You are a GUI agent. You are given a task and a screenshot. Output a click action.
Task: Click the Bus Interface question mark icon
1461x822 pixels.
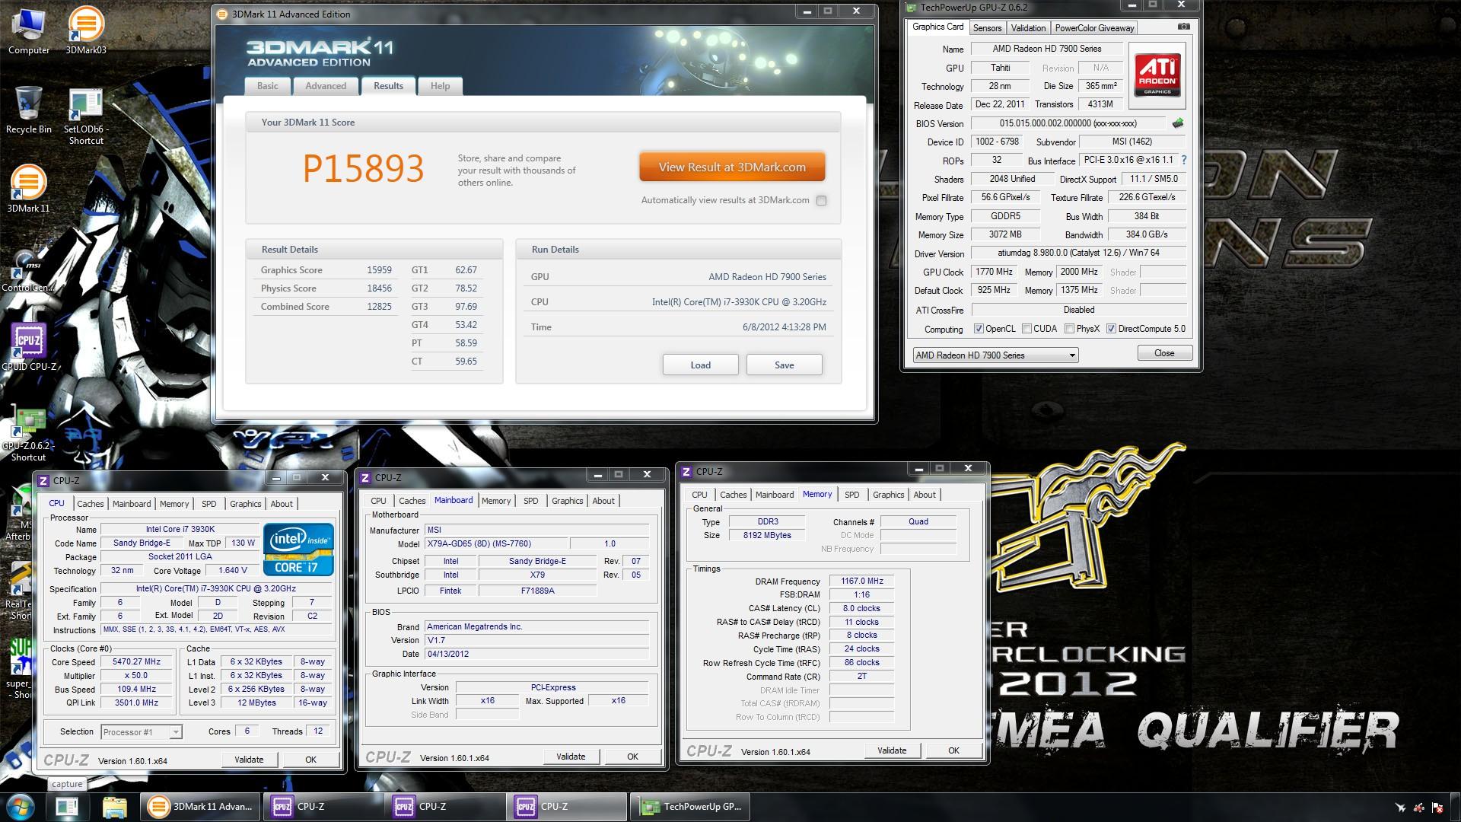(1184, 161)
